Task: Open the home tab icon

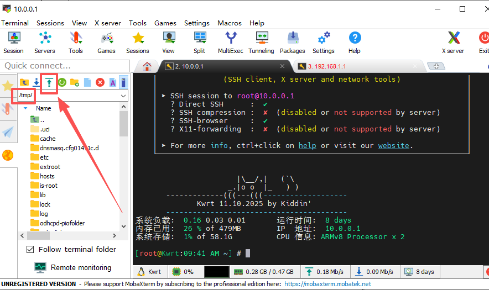Action: coord(147,66)
